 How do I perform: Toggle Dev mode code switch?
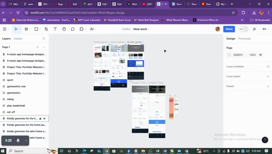pos(243,29)
